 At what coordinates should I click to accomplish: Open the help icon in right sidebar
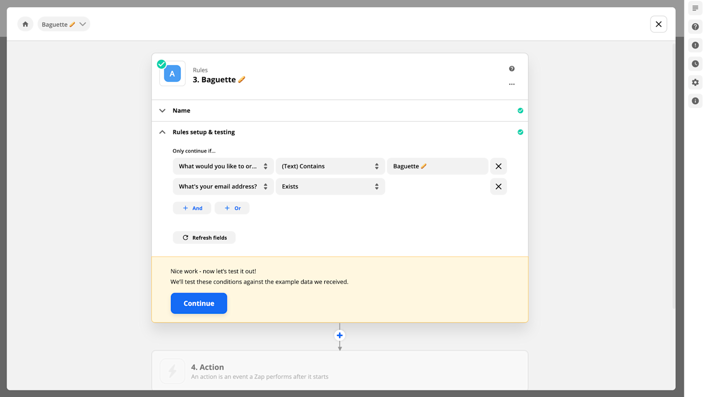(x=695, y=27)
